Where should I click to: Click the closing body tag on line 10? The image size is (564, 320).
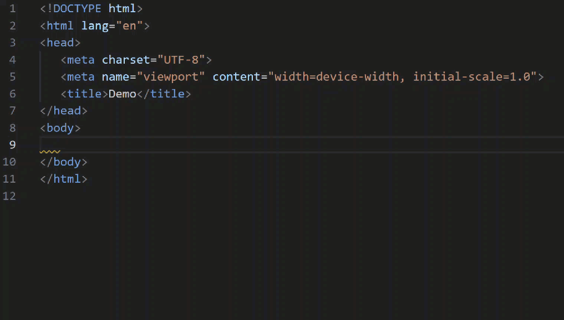(x=64, y=162)
